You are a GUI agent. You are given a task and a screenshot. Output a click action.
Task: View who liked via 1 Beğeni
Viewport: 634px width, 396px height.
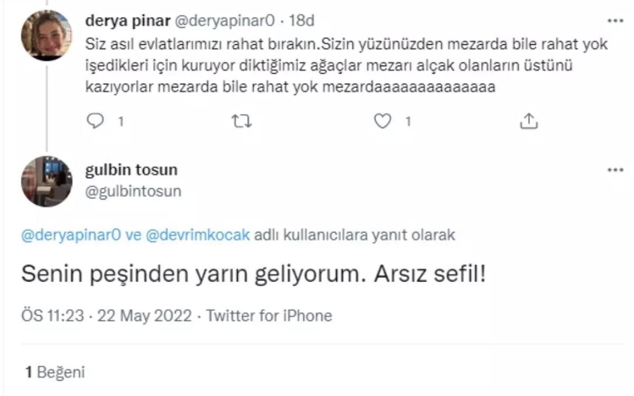[x=55, y=372]
